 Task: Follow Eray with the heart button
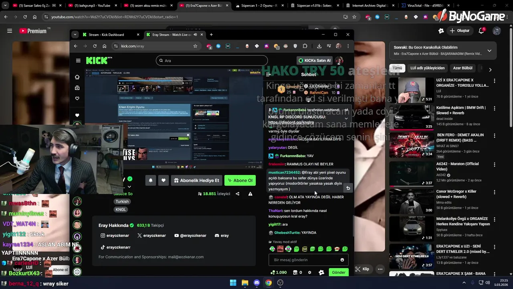click(164, 181)
